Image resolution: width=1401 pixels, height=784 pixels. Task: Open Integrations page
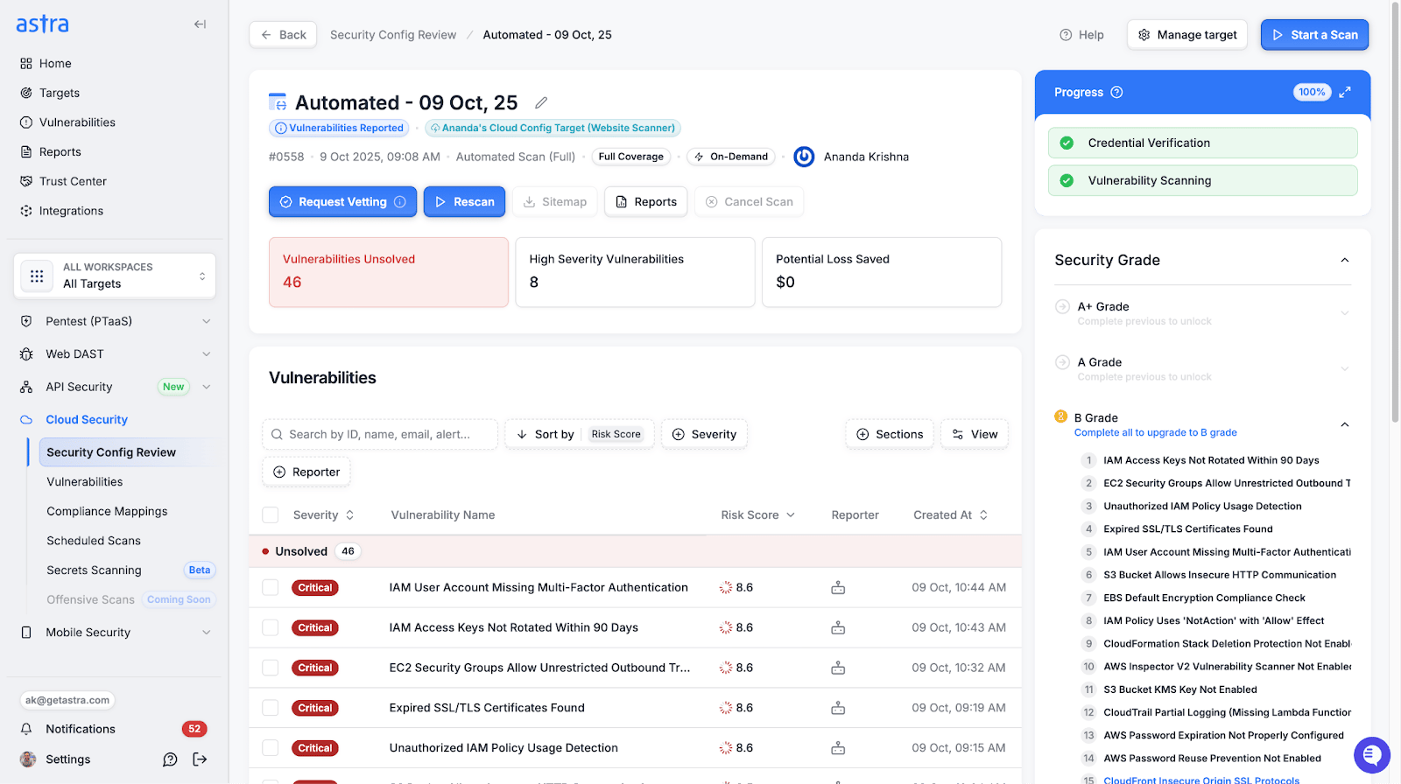click(x=71, y=211)
